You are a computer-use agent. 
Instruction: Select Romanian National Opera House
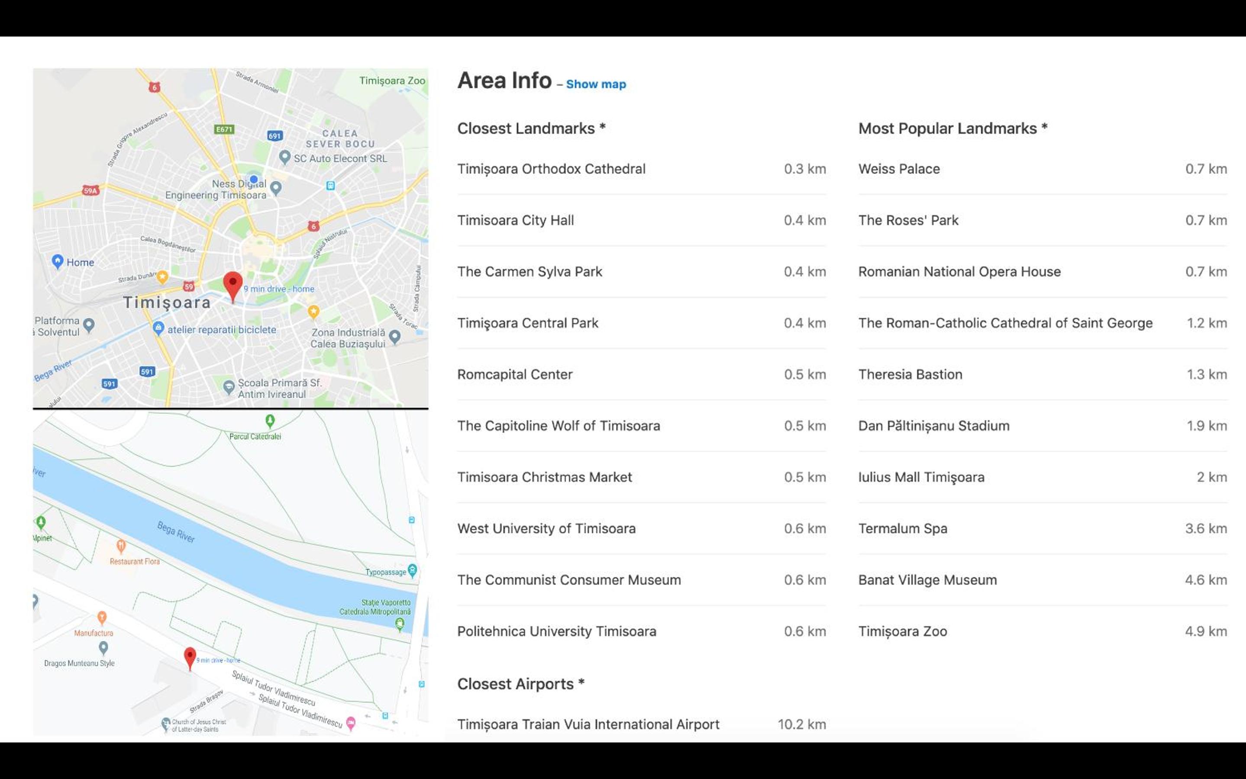click(1043, 271)
